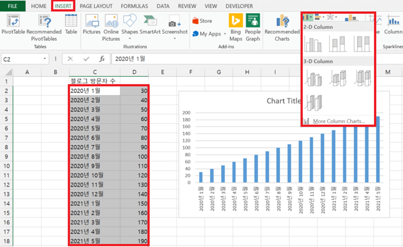Screen dimensions: 403x247
Task: Open the Insert Bar Chart dropdown
Action: coord(320,17)
